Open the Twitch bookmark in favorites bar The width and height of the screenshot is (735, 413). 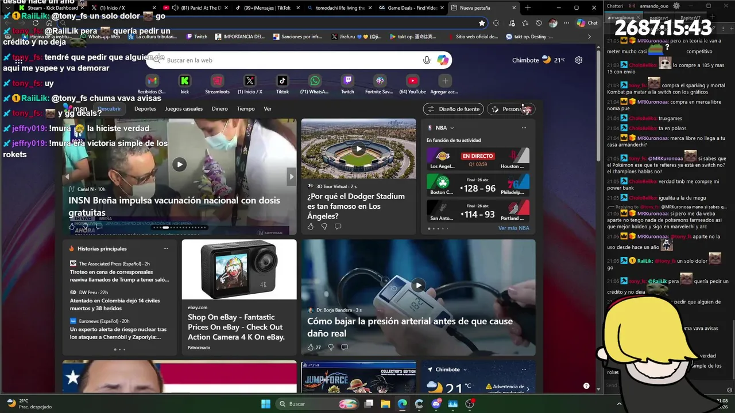coord(196,37)
